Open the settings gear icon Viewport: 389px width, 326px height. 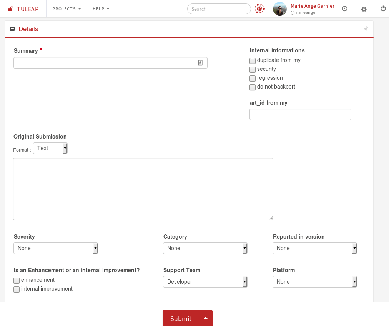click(364, 9)
